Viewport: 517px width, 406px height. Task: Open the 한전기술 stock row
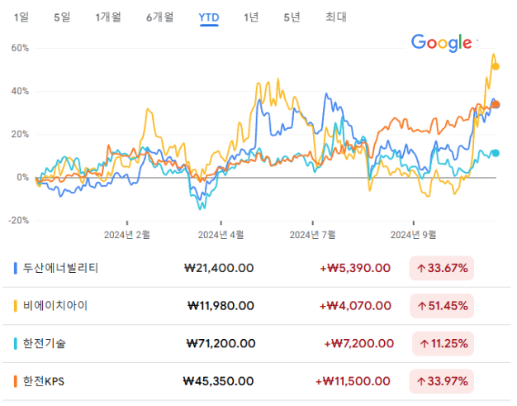coord(257,344)
